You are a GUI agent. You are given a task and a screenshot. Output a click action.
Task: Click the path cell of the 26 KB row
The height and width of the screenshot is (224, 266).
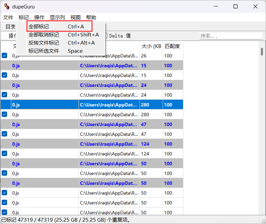(109, 56)
